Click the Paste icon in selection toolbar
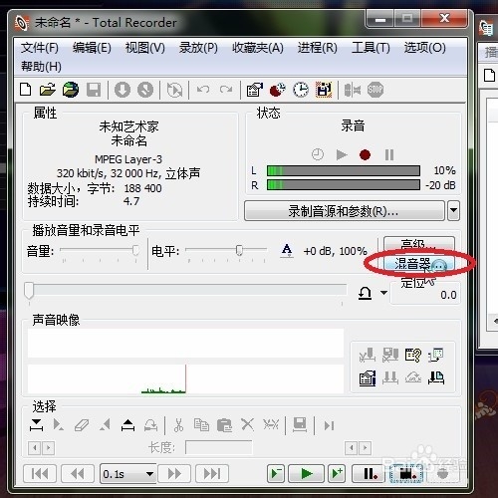This screenshot has width=498, height=498. [x=224, y=425]
